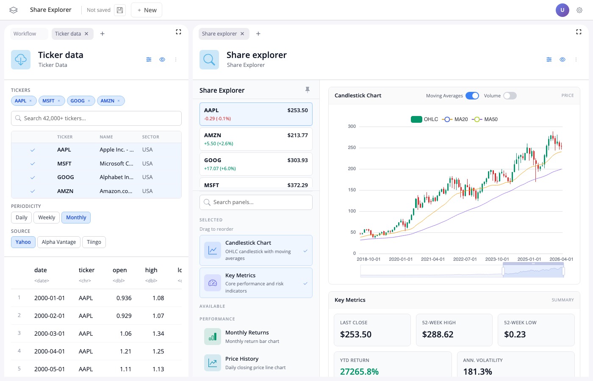
Task: Click the New button
Action: (147, 10)
